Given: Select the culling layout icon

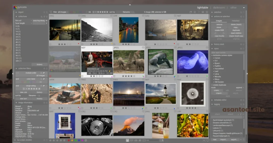Looking at the screenshot, I should [x=136, y=140].
